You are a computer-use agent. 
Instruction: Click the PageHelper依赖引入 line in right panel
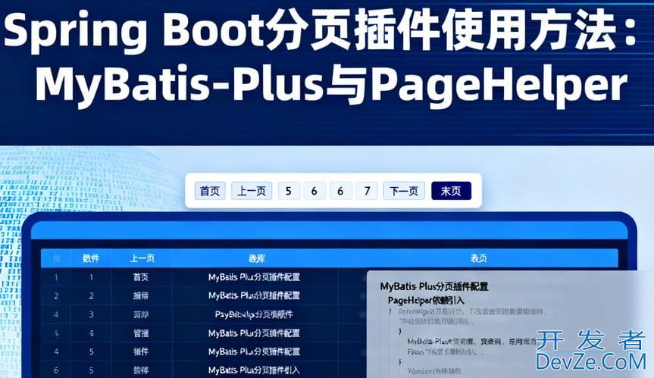click(425, 300)
